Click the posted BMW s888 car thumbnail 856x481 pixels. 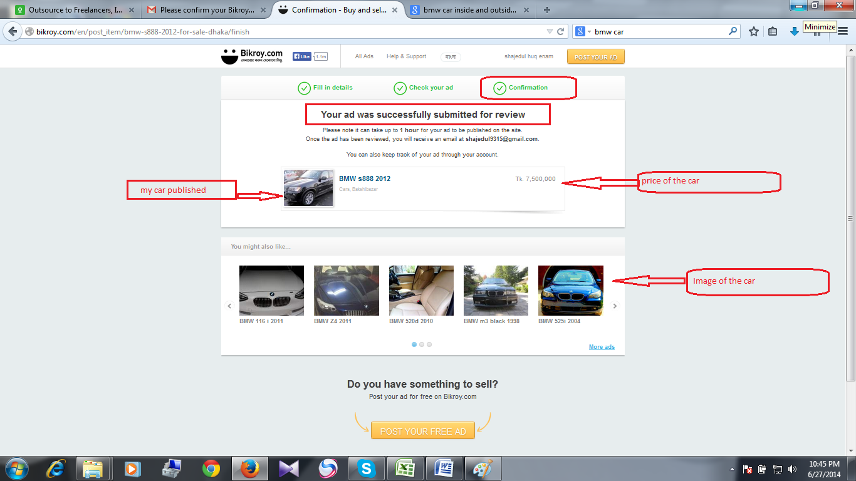(308, 188)
